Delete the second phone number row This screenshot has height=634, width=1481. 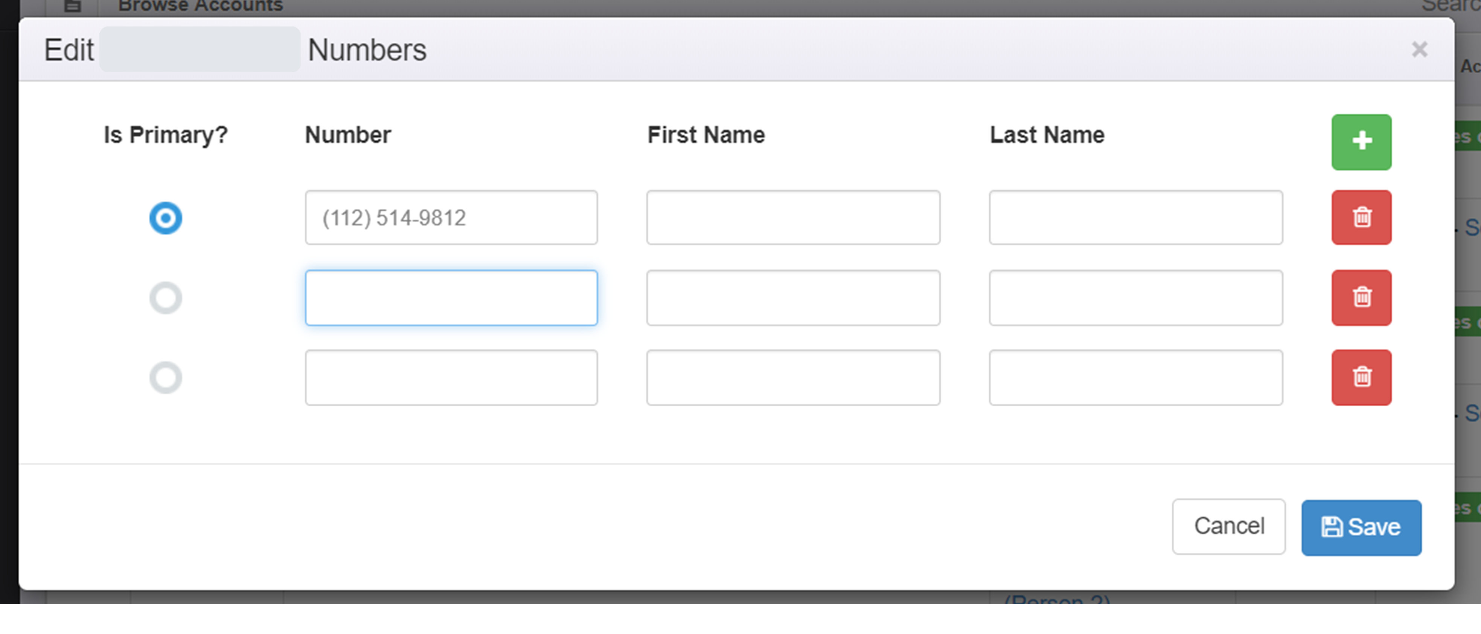1361,297
